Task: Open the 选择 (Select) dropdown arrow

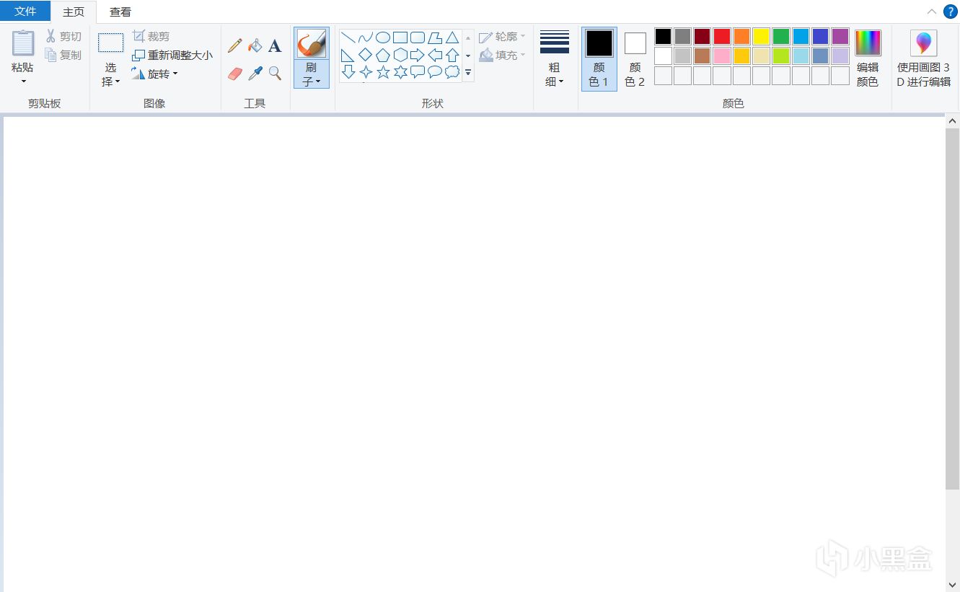Action: pyautogui.click(x=118, y=82)
